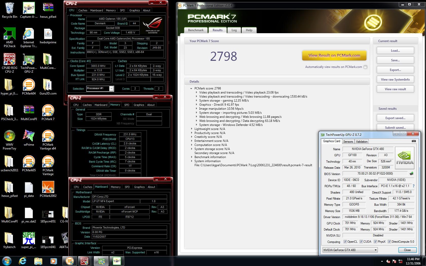Switch to PCMark 7 taskbar button

(70, 261)
